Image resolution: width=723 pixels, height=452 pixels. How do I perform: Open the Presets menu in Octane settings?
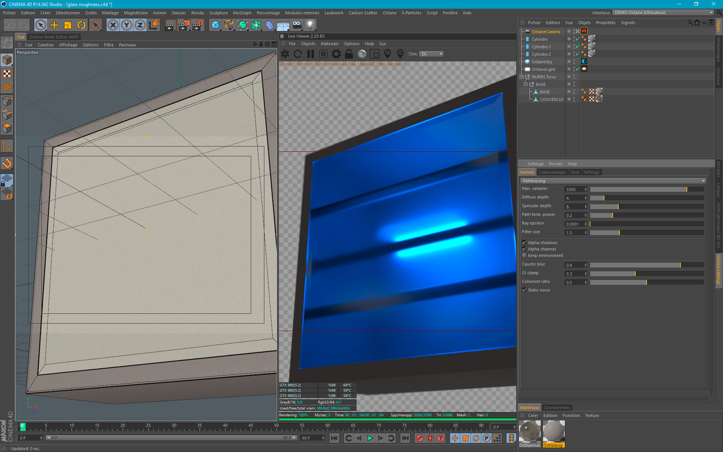point(555,164)
